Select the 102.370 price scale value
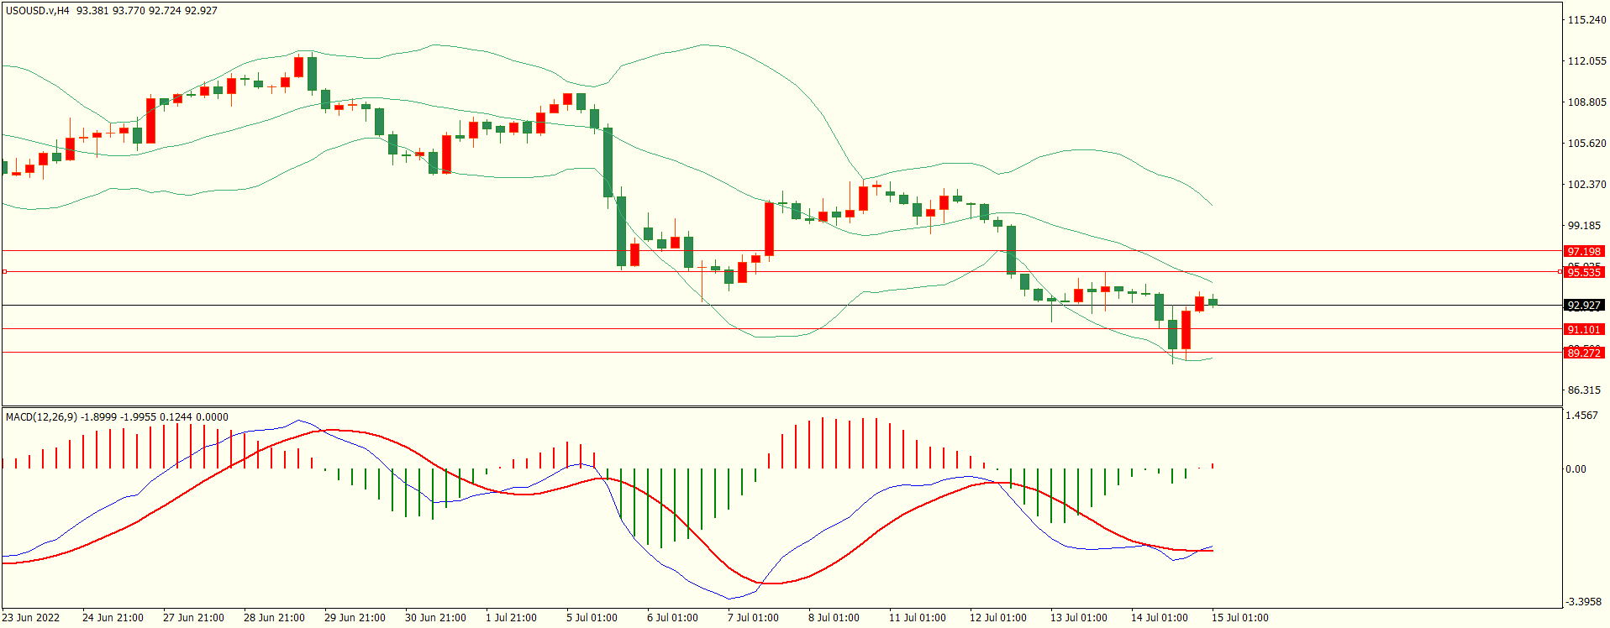This screenshot has width=1610, height=628. [x=1586, y=185]
